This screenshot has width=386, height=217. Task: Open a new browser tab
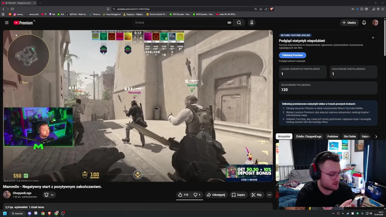pos(40,3)
